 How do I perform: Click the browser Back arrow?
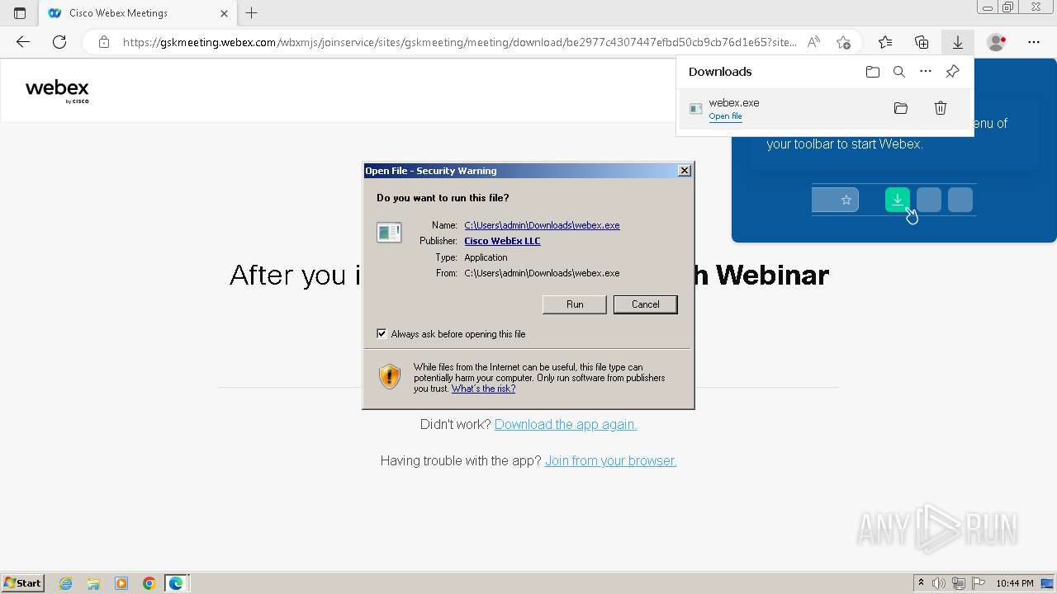click(x=23, y=42)
